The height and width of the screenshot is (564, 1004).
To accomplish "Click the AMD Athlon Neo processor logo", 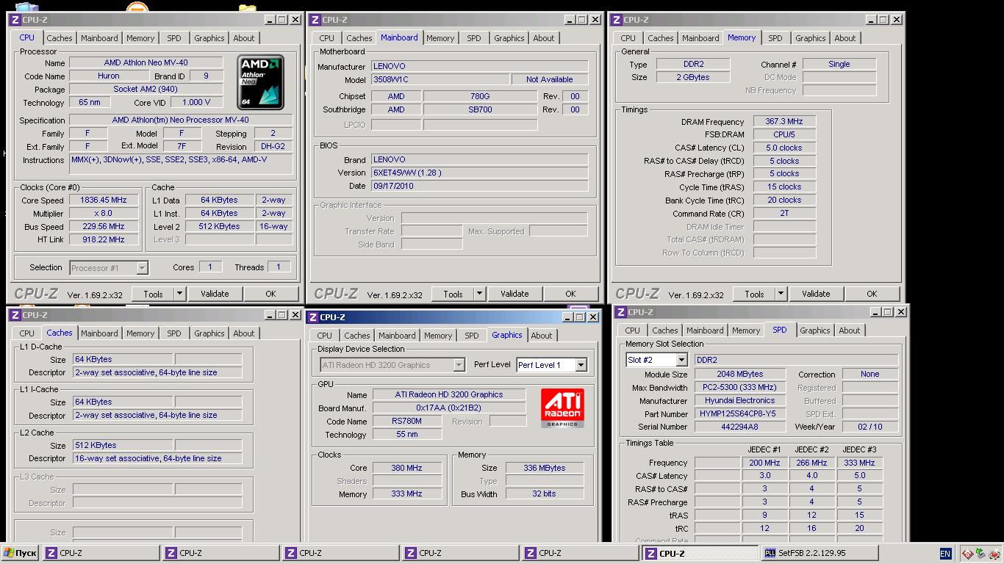I will [261, 83].
